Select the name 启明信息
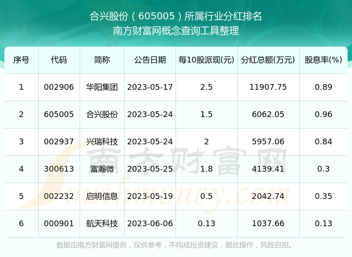The width and height of the screenshot is (352, 257). click(x=102, y=196)
